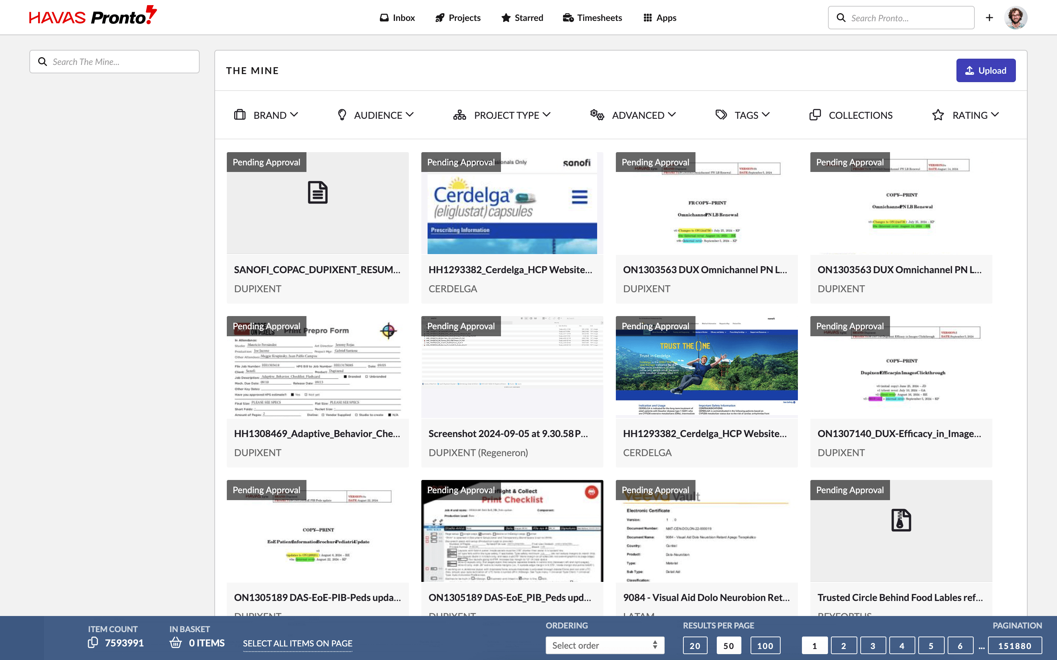1057x660 pixels.
Task: Set results per page to 100
Action: pyautogui.click(x=765, y=645)
